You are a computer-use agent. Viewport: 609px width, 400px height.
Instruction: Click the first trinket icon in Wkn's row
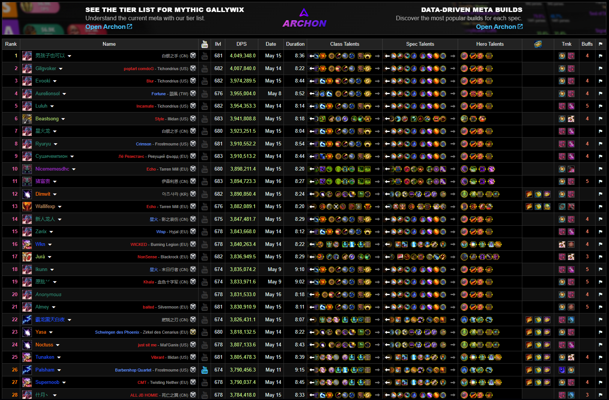click(562, 244)
